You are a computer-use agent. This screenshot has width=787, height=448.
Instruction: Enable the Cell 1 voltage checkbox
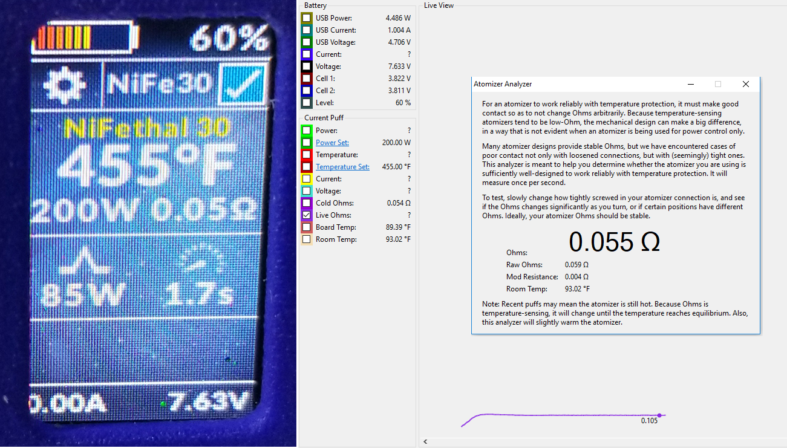[x=307, y=79]
